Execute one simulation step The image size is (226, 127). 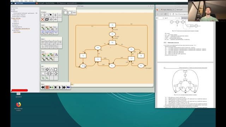(56, 87)
